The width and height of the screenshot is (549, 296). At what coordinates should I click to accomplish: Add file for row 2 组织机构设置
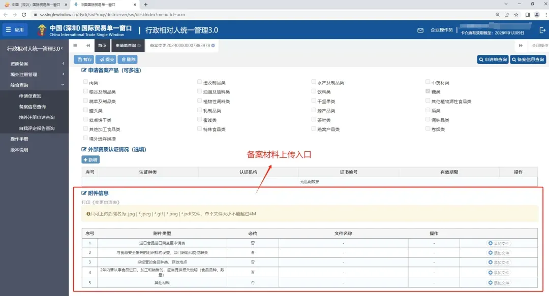[499, 253]
